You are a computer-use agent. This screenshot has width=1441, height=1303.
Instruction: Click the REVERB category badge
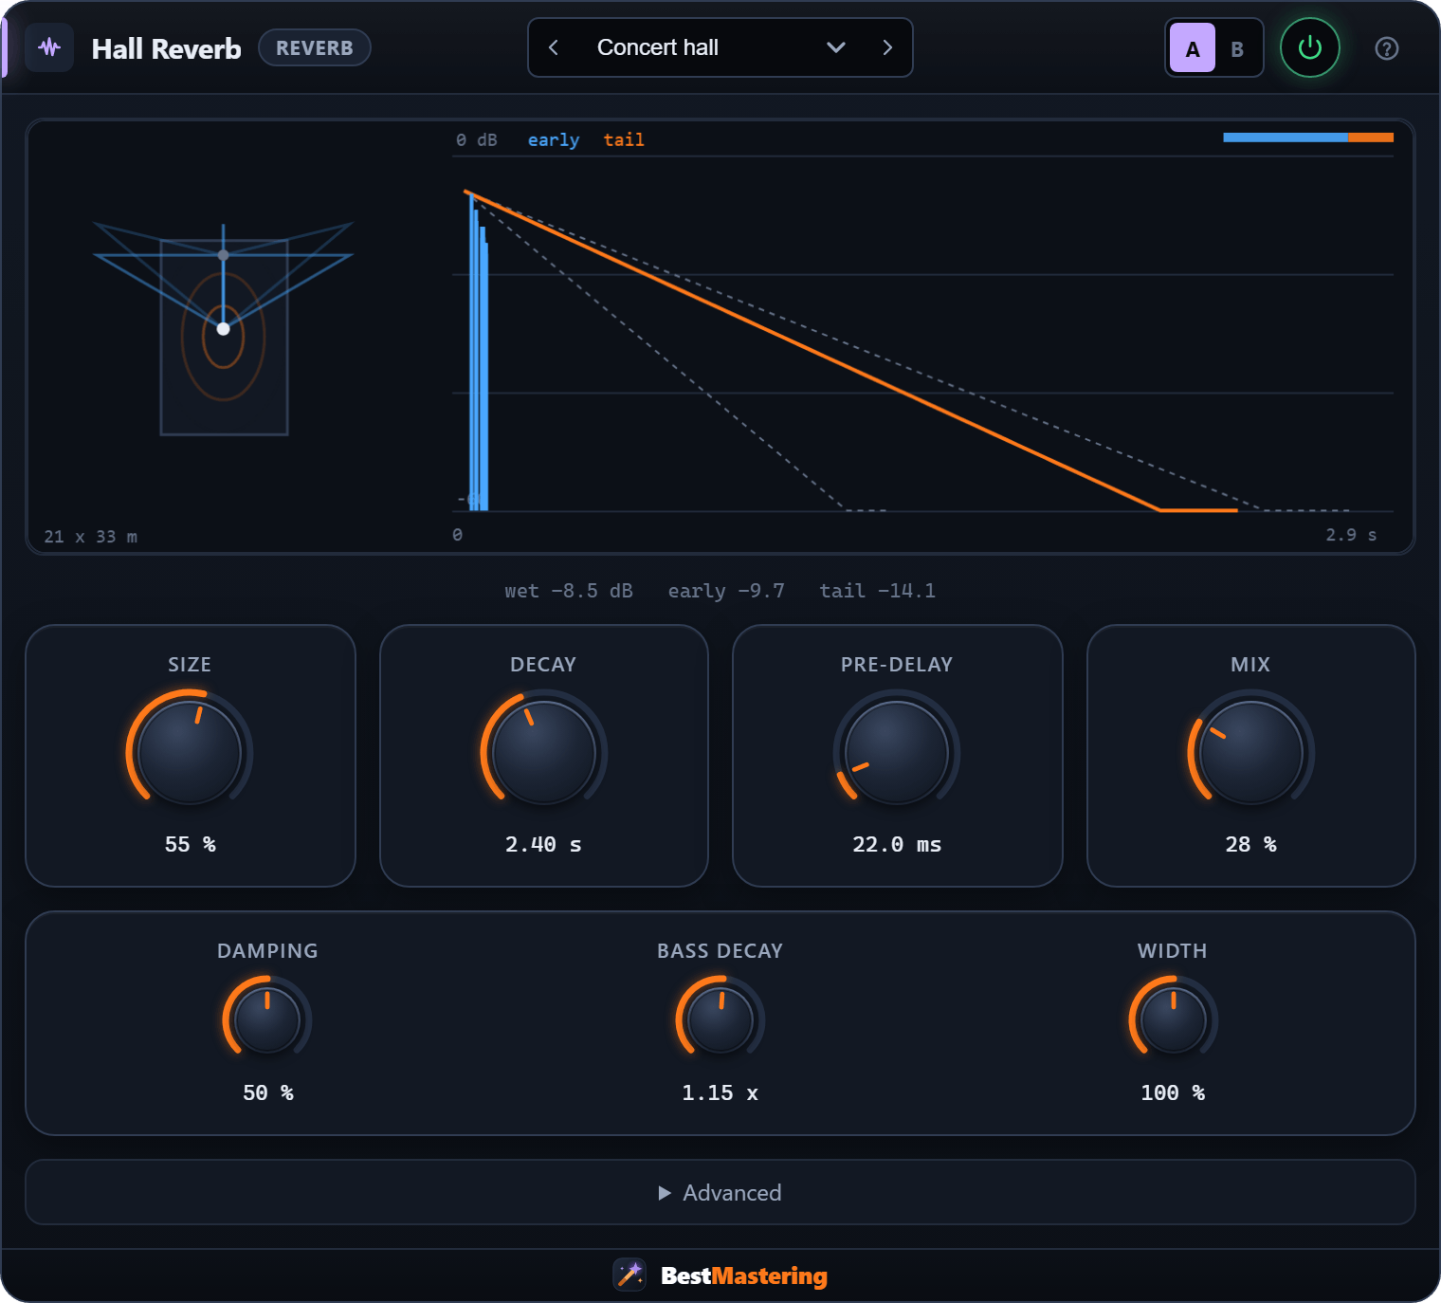tap(315, 47)
